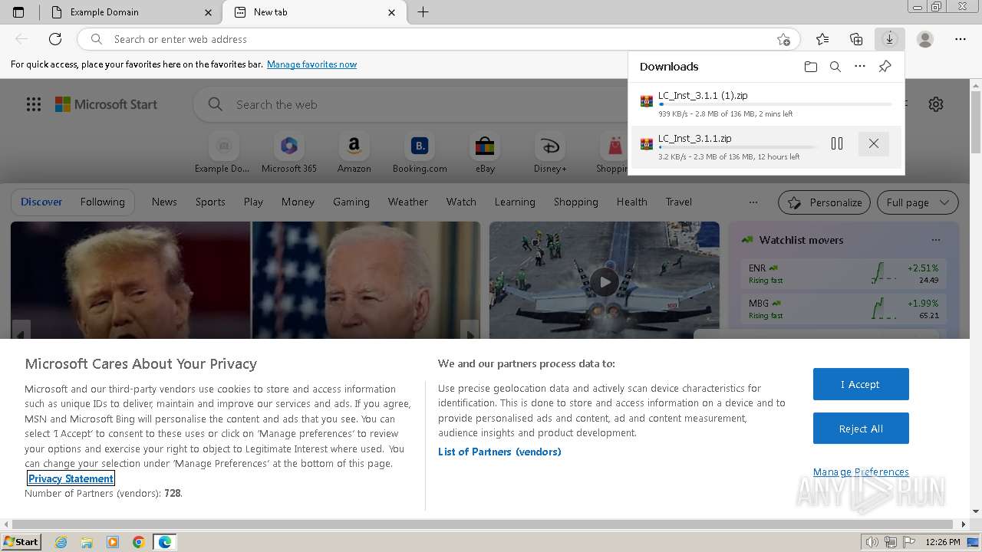Show more feed categories ellipsis
Screen dimensions: 982x552
pos(753,202)
